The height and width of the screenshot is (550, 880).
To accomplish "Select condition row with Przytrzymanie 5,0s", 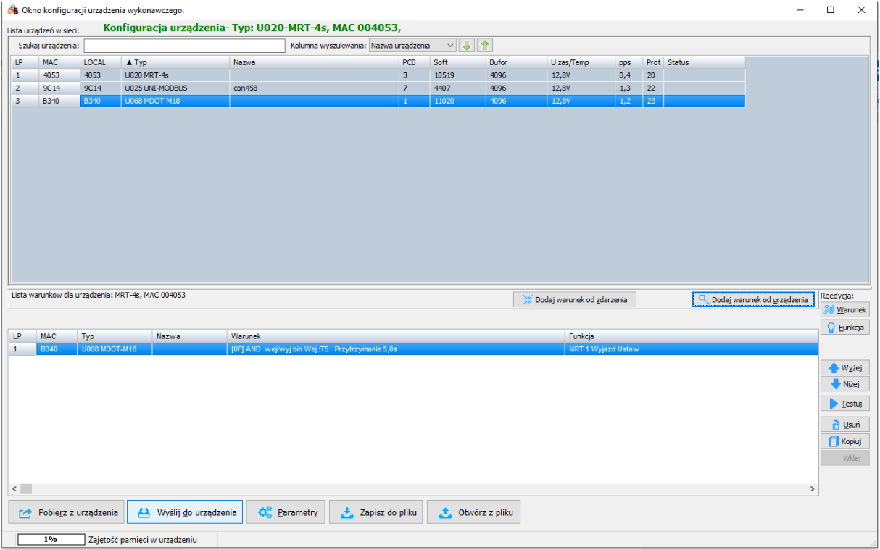I will point(412,349).
